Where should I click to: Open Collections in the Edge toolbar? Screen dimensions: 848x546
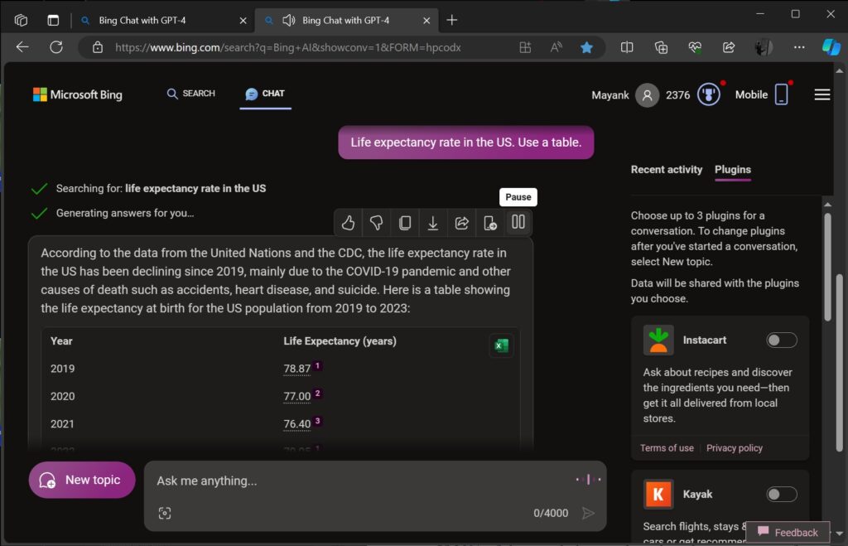661,47
